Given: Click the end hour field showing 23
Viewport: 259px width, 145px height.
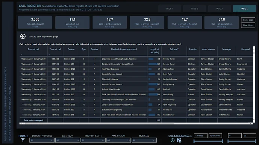Looking at the screenshot, I should coord(249,136).
